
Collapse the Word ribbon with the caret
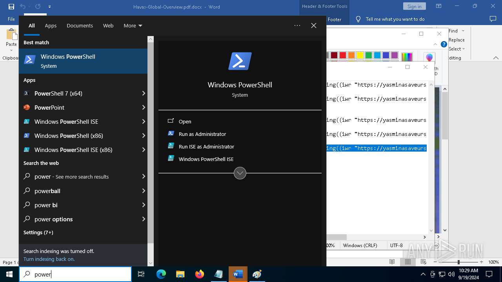[496, 58]
